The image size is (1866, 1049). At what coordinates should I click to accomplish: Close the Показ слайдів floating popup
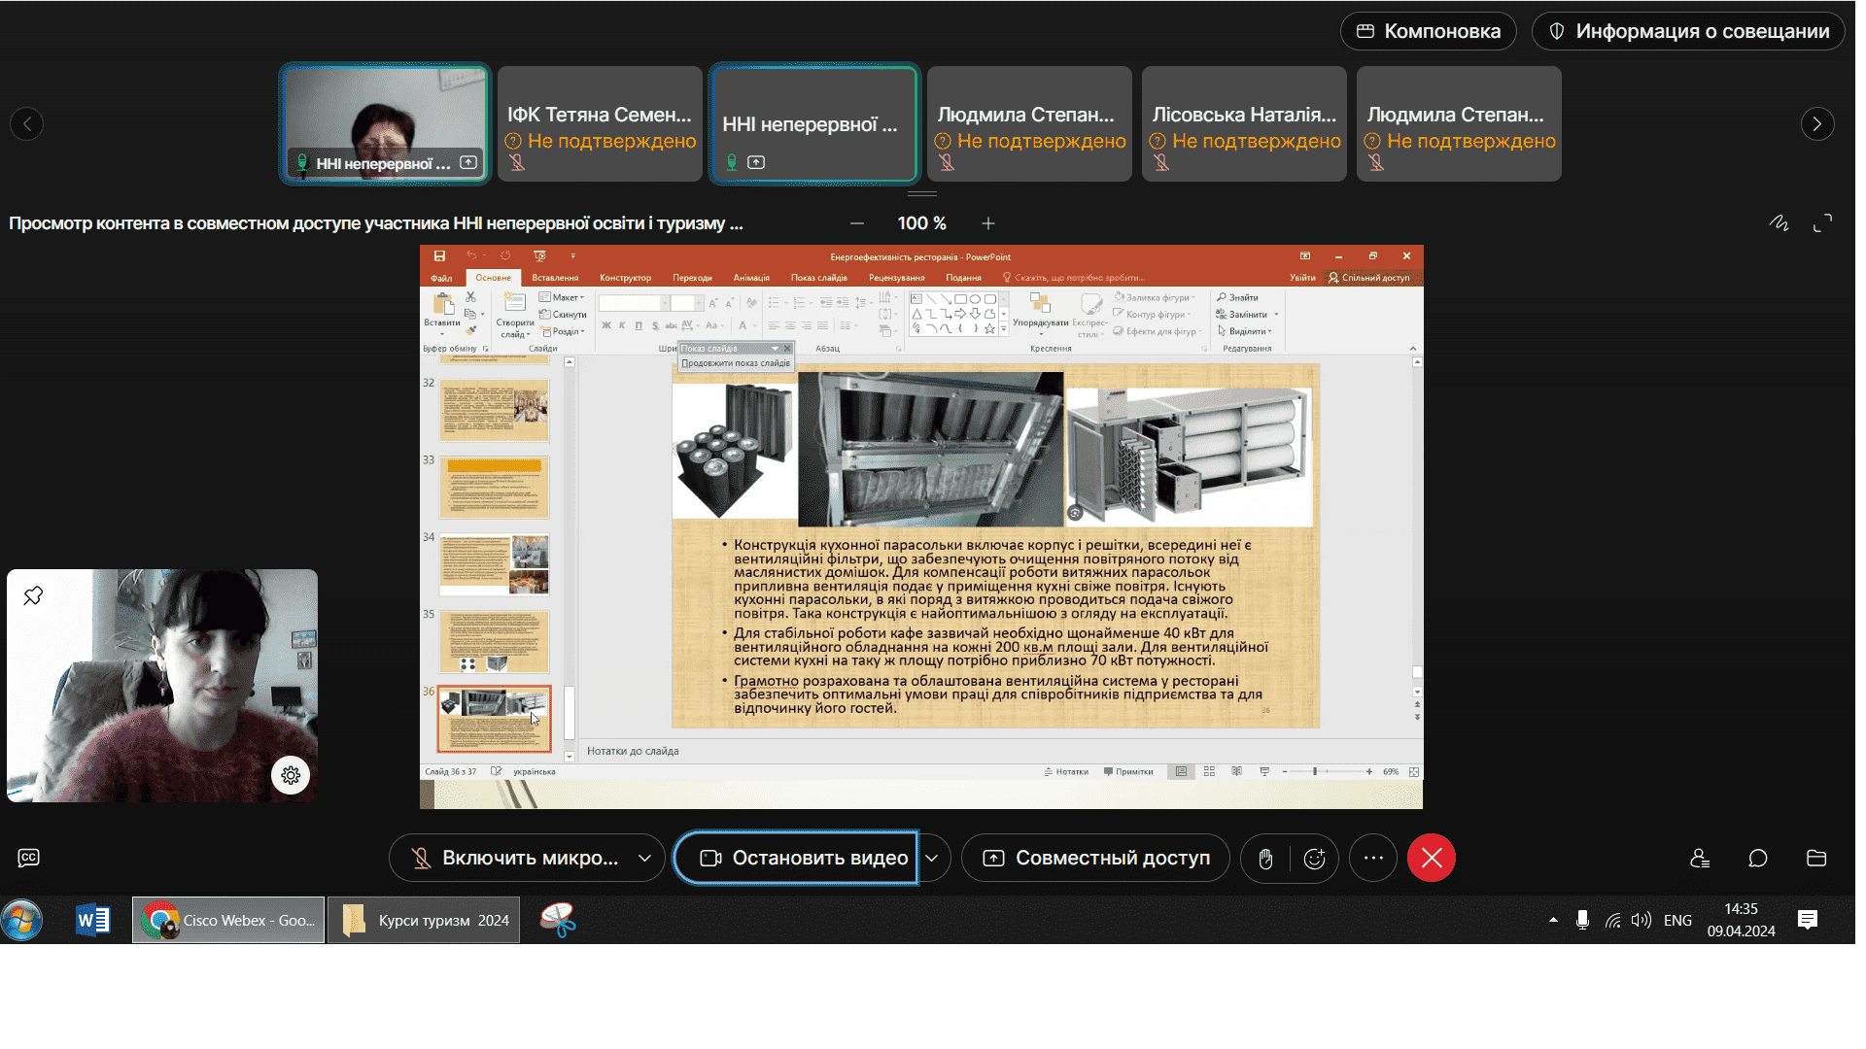(787, 348)
